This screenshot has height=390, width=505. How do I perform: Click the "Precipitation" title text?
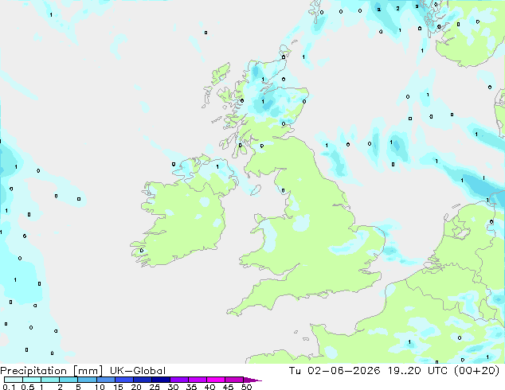pos(33,371)
